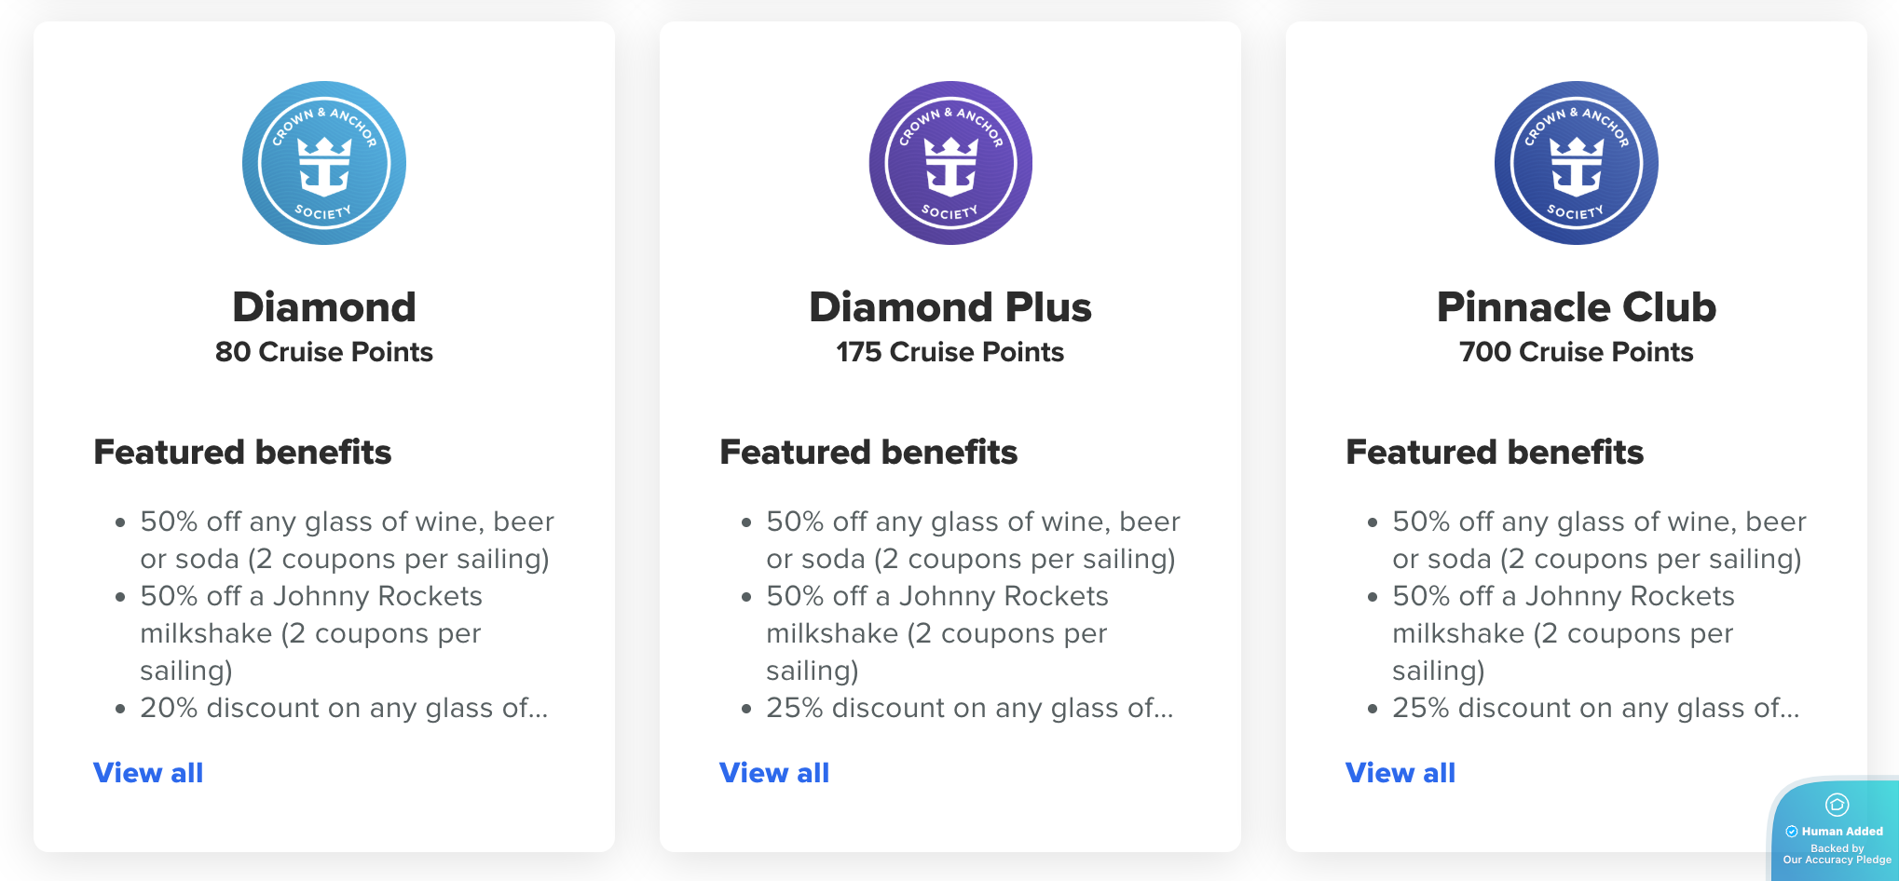Click the 175 Cruise Points label

[950, 352]
